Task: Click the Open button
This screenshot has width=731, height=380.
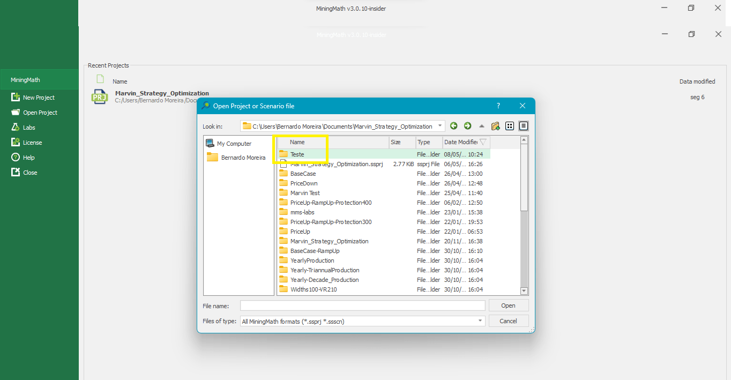Action: tap(508, 306)
